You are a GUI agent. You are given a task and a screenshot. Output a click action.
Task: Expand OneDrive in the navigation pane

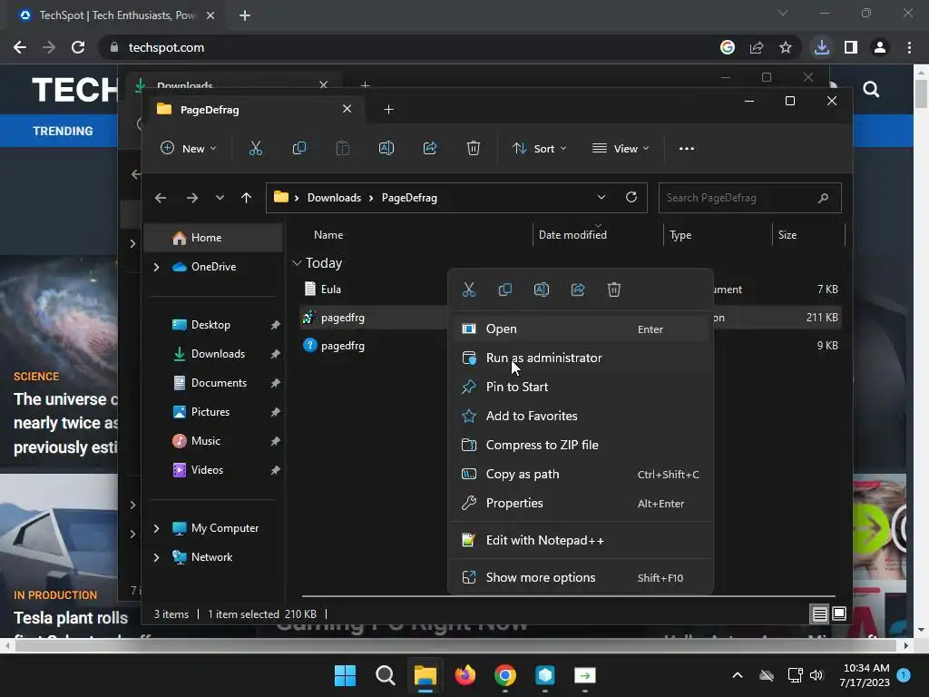(156, 268)
